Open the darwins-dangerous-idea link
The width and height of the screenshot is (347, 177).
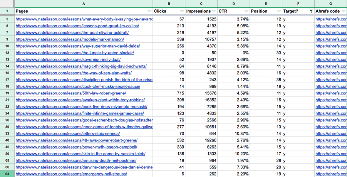point(84,167)
